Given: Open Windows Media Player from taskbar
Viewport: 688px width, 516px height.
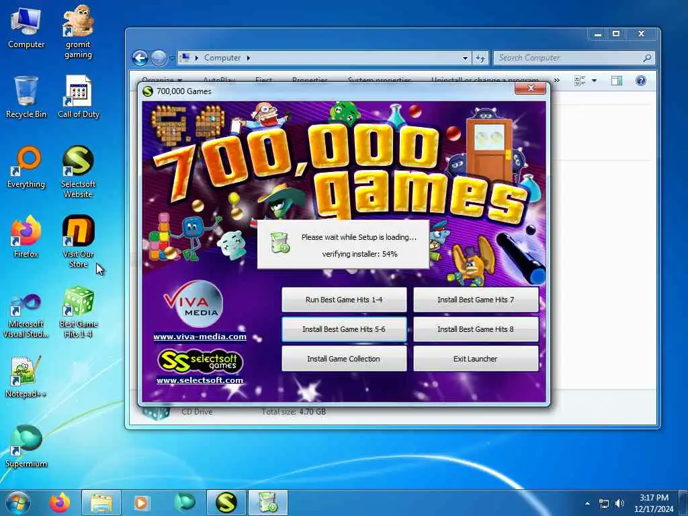Looking at the screenshot, I should pyautogui.click(x=141, y=503).
